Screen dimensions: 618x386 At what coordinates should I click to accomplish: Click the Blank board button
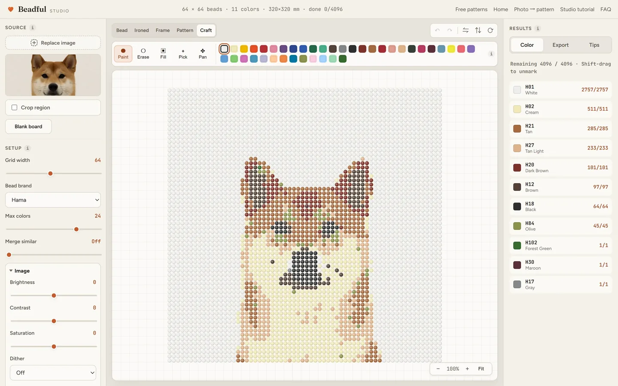[28, 127]
